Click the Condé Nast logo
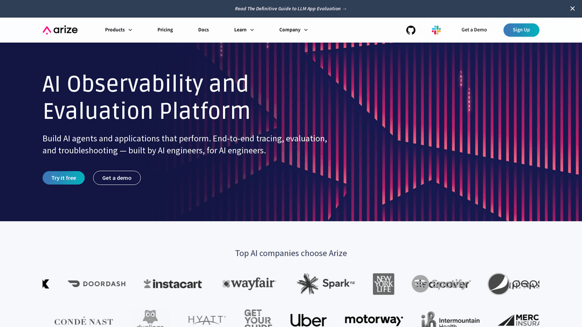 tap(84, 322)
